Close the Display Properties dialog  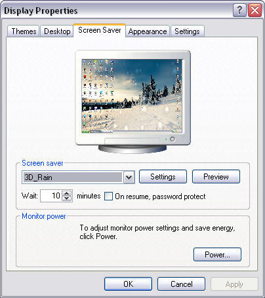point(255,10)
